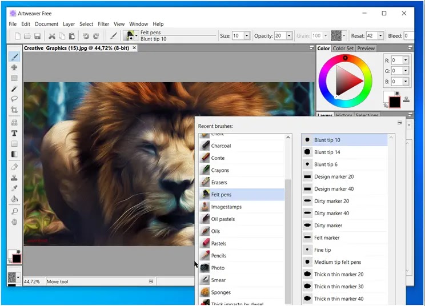Select the Gradient tool
The width and height of the screenshot is (425, 306).
(14, 154)
